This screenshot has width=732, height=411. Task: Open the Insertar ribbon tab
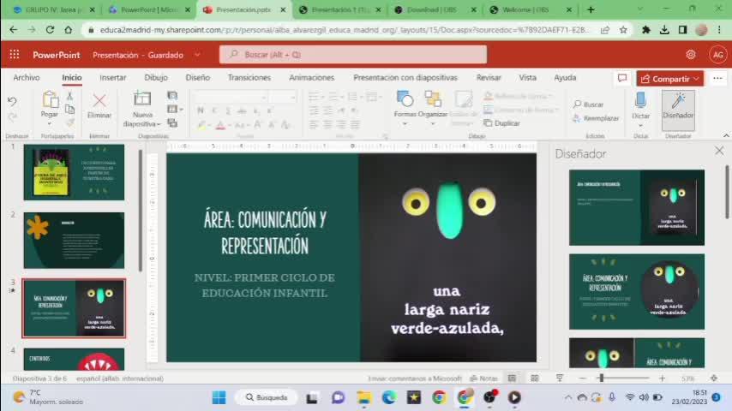point(112,77)
